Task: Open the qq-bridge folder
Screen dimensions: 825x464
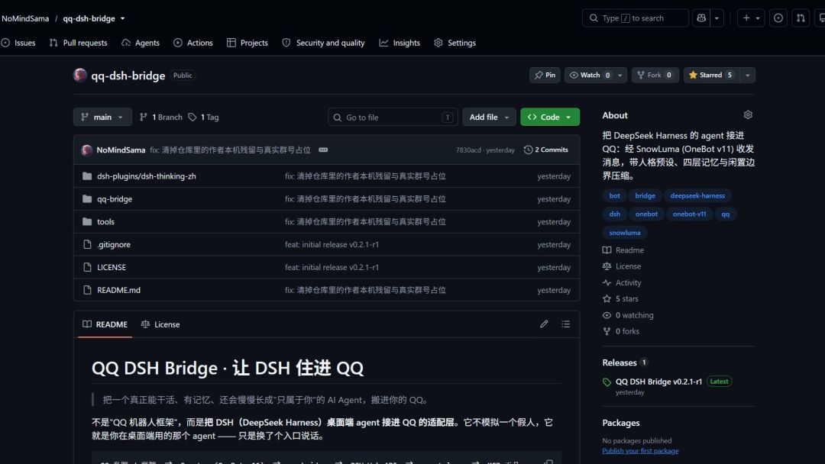Action: click(x=114, y=199)
